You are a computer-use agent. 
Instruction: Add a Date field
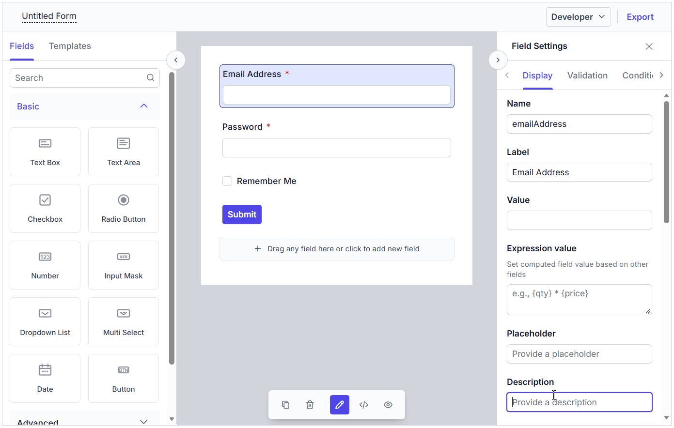click(x=45, y=378)
